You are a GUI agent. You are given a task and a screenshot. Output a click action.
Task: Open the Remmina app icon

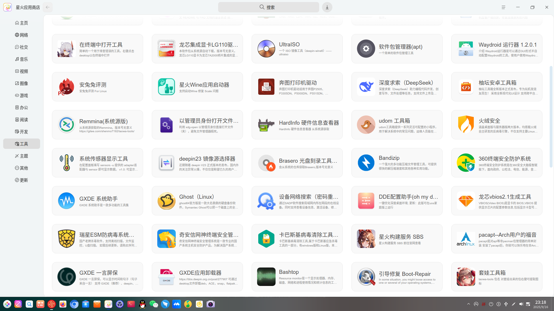(66, 125)
